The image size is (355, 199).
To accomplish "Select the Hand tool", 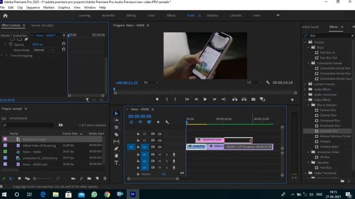I will point(116,155).
